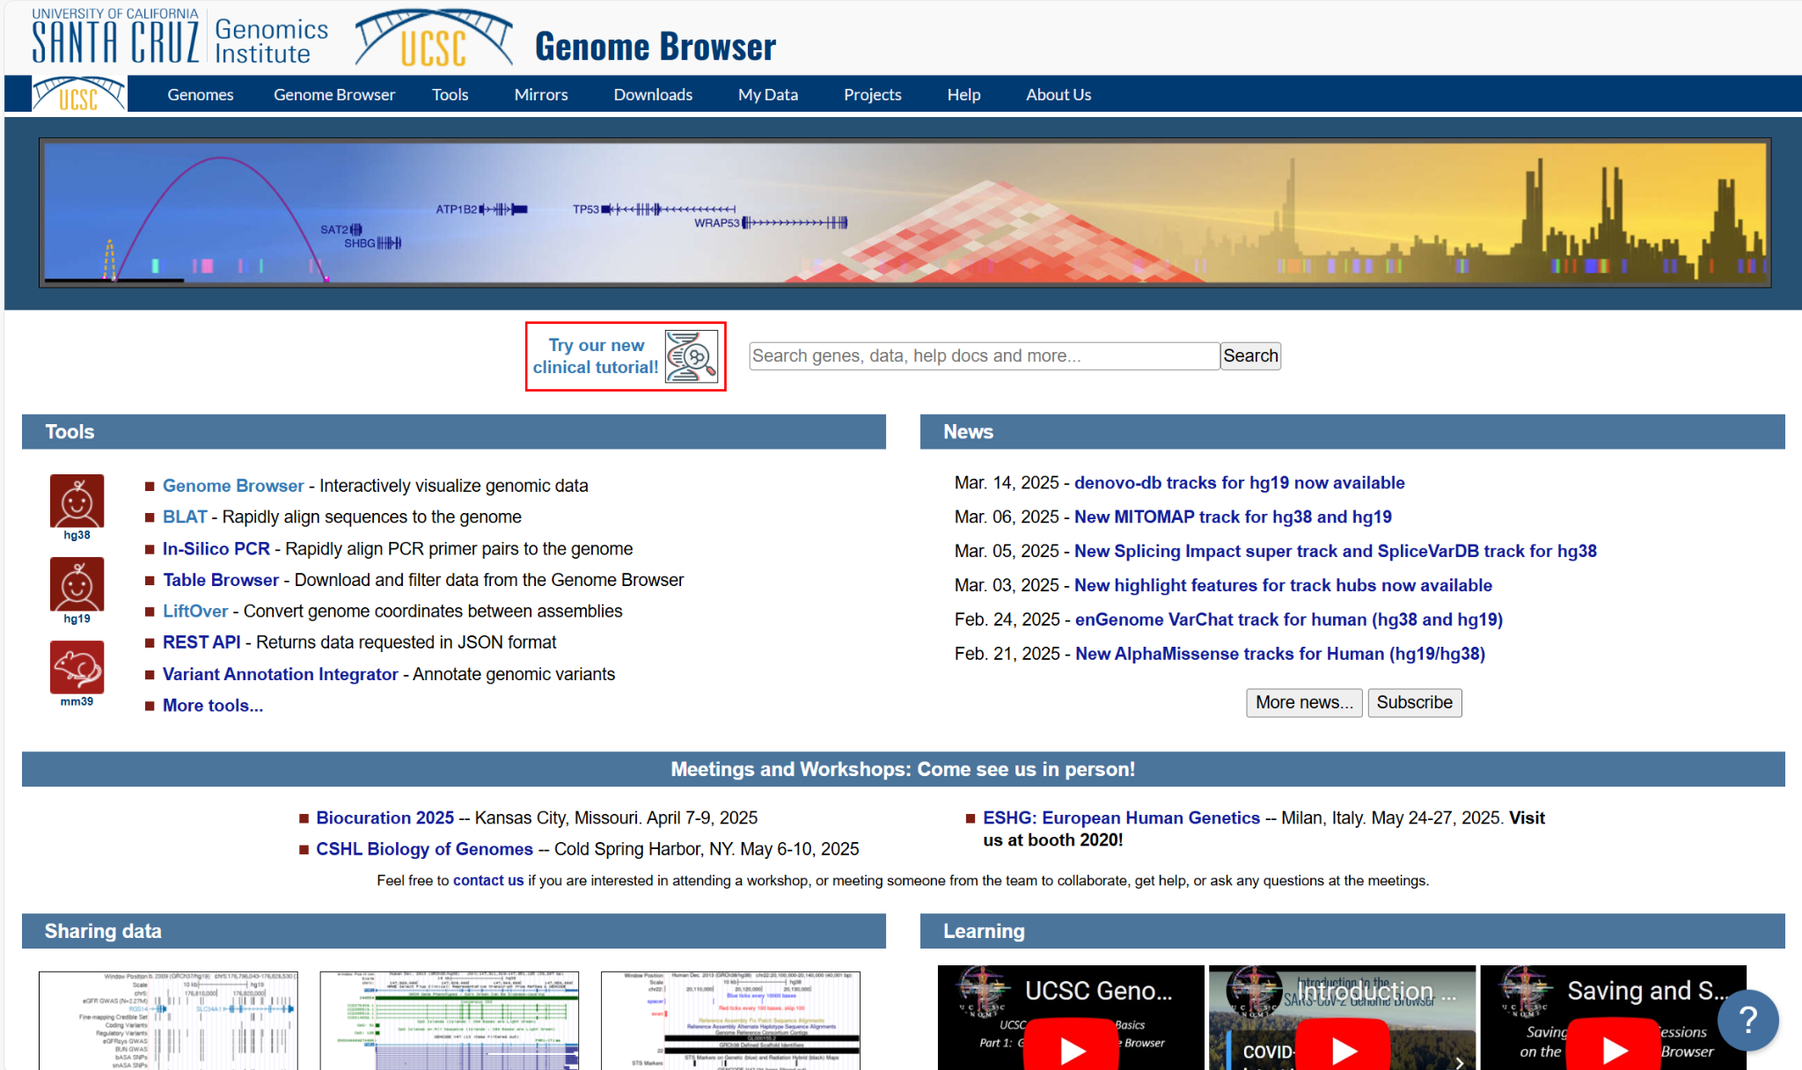The width and height of the screenshot is (1802, 1070).
Task: Play the Saving and Sharing Sessions video
Action: coord(1614,1047)
